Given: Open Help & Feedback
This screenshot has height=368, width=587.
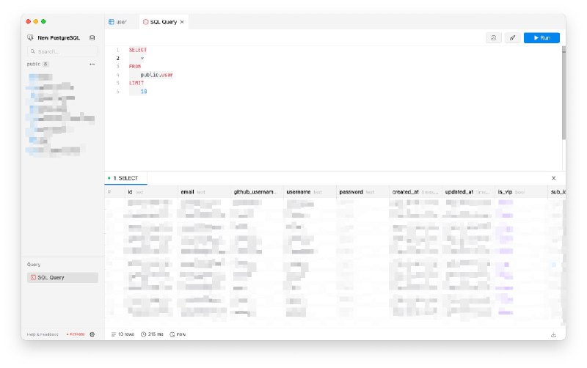Looking at the screenshot, I should click(43, 334).
